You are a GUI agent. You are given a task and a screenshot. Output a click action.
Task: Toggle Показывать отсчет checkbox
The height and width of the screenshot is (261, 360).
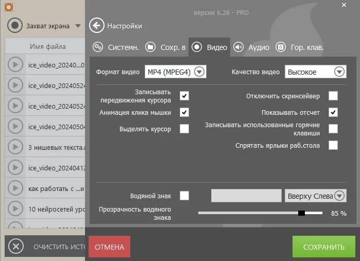[x=333, y=112]
